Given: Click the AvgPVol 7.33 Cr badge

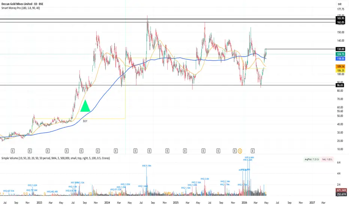Looking at the screenshot, I should [312, 159].
